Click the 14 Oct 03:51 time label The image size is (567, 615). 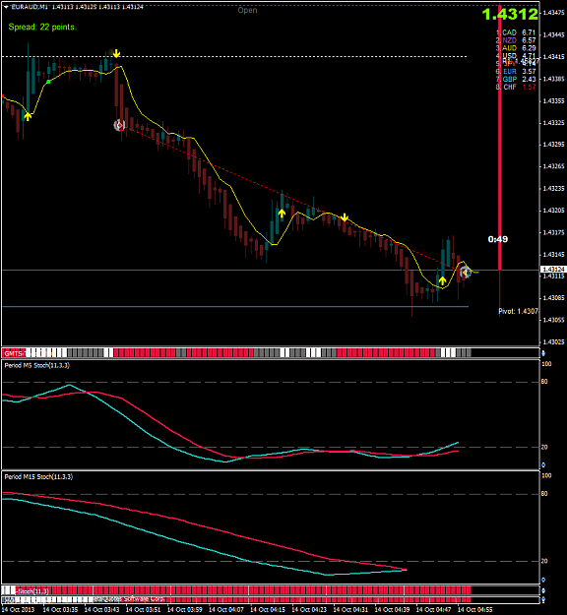point(143,610)
